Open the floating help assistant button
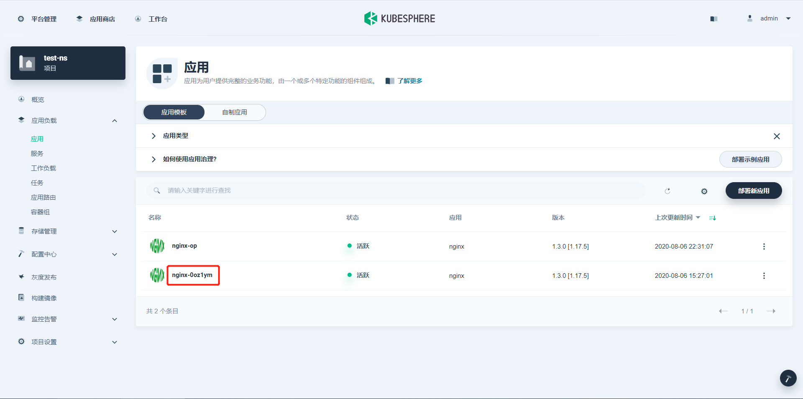This screenshot has width=803, height=399. [788, 378]
